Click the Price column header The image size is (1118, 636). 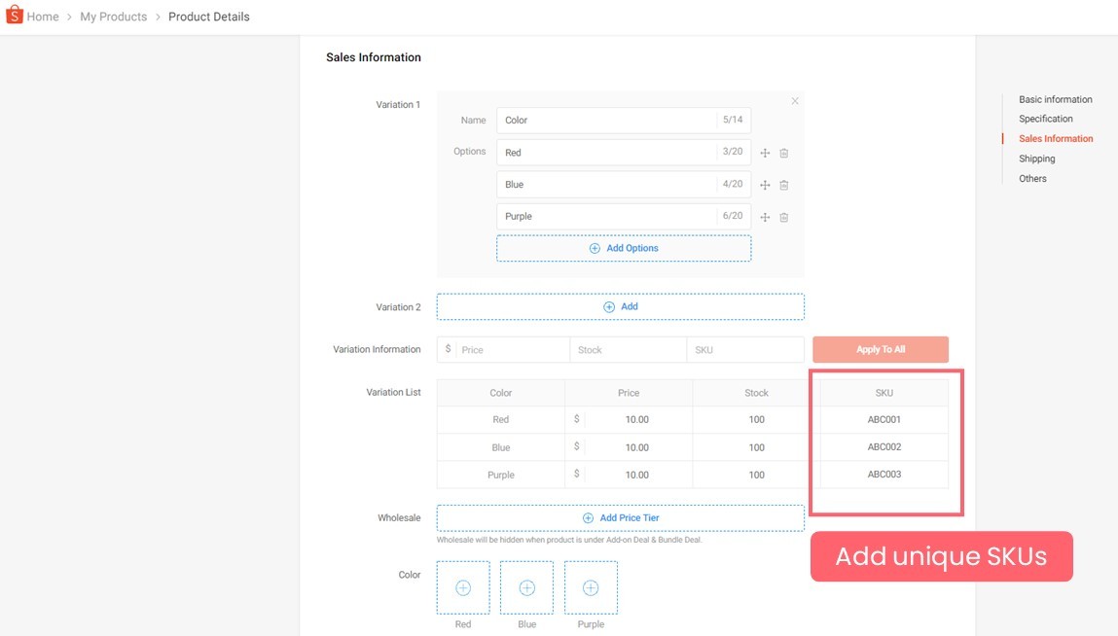point(629,393)
